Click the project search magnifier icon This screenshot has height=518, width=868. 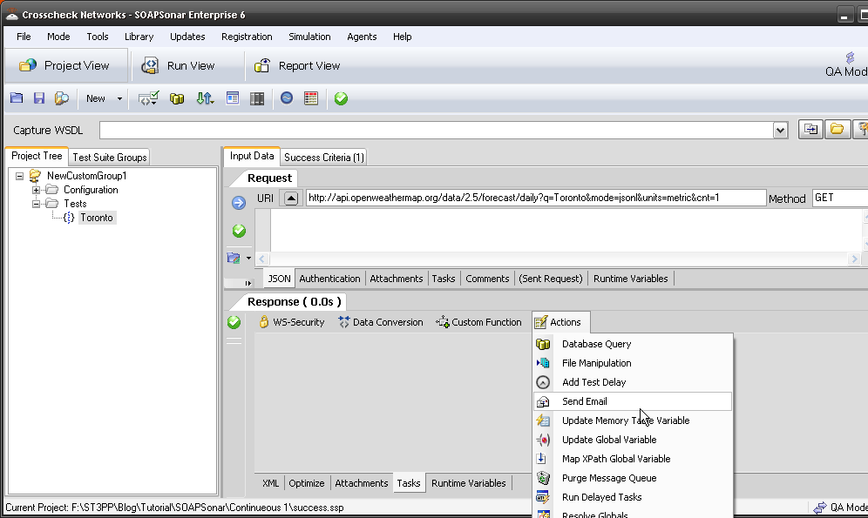pos(62,98)
